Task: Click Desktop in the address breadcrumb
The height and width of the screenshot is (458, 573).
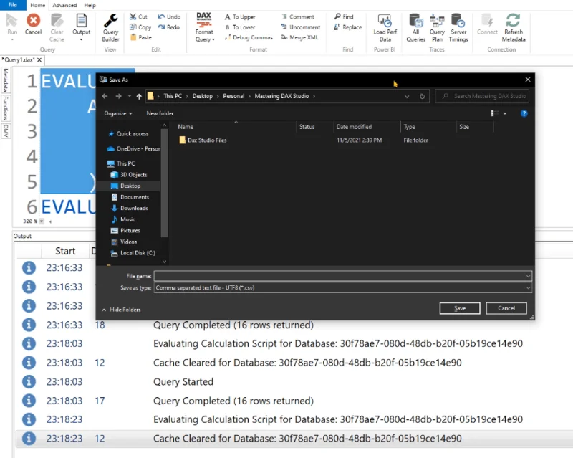Action: (203, 96)
